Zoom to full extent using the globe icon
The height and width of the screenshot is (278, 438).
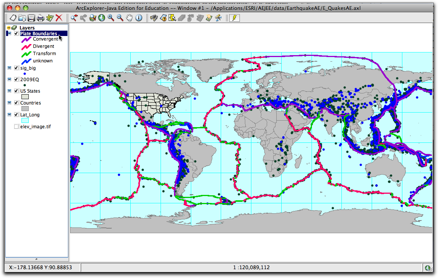[x=102, y=18]
